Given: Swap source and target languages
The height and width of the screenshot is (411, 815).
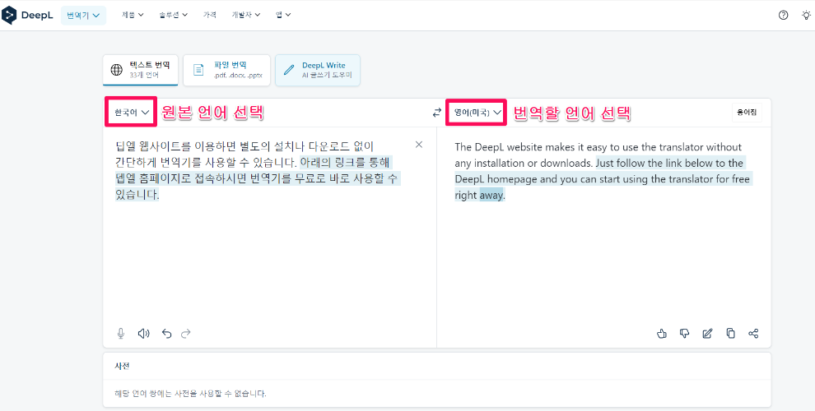Looking at the screenshot, I should 436,112.
